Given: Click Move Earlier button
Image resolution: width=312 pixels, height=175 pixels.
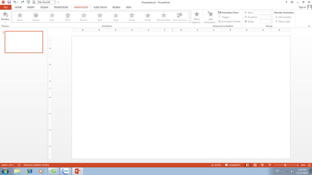Looking at the screenshot, I should 283,17.
